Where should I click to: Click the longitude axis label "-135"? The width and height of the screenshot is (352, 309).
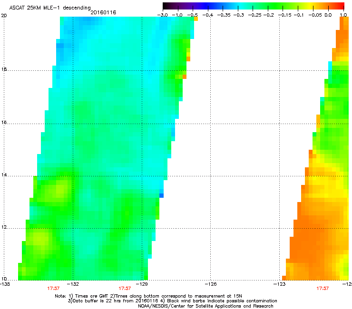[5, 284]
